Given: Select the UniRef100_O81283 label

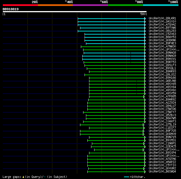Looking at the screenshot, I should coord(162,31).
